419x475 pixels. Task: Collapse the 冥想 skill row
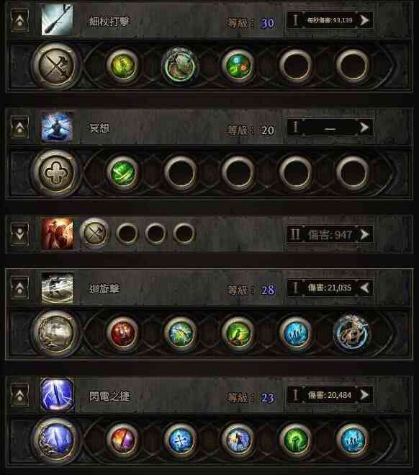pos(20,127)
